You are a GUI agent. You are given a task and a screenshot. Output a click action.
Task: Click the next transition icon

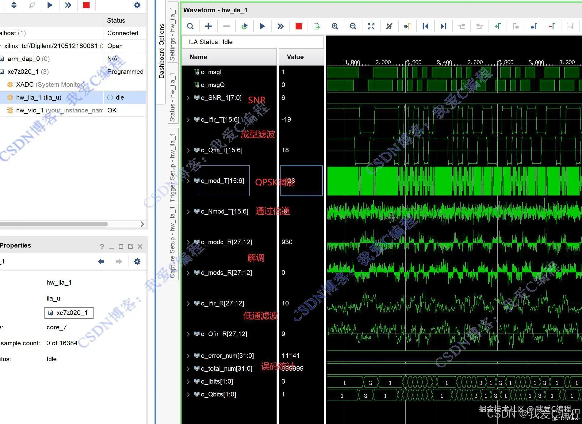480,26
